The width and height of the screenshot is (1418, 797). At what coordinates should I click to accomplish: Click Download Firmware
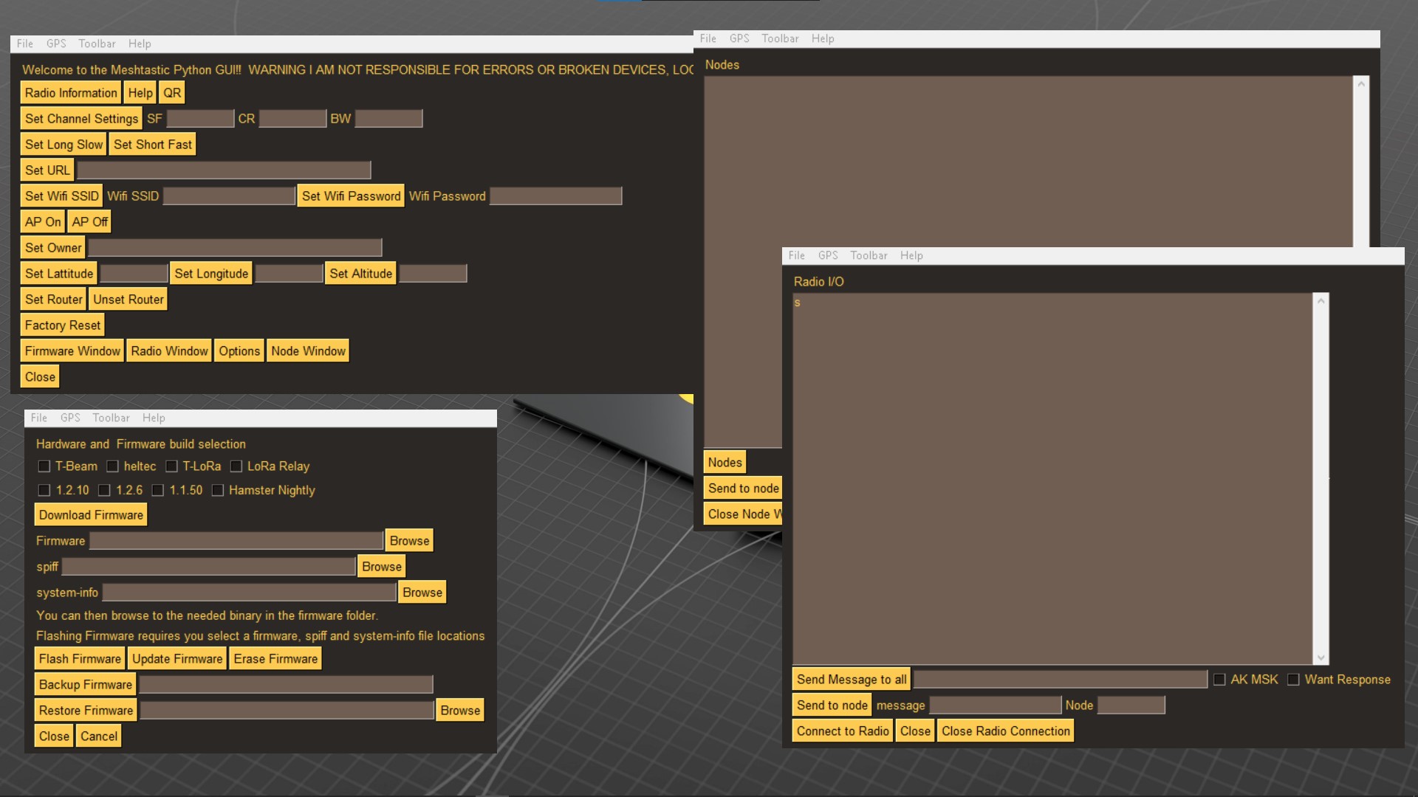tap(90, 514)
